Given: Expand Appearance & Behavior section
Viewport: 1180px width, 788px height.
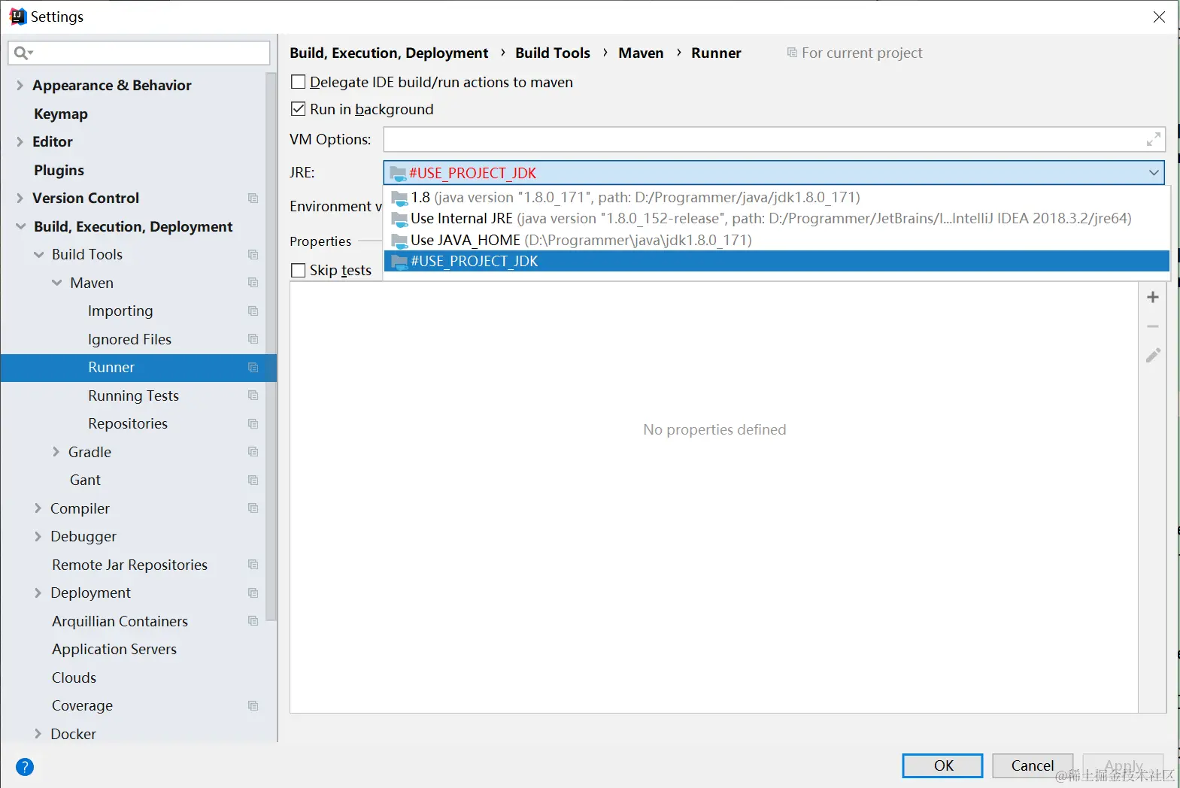Looking at the screenshot, I should pos(20,86).
